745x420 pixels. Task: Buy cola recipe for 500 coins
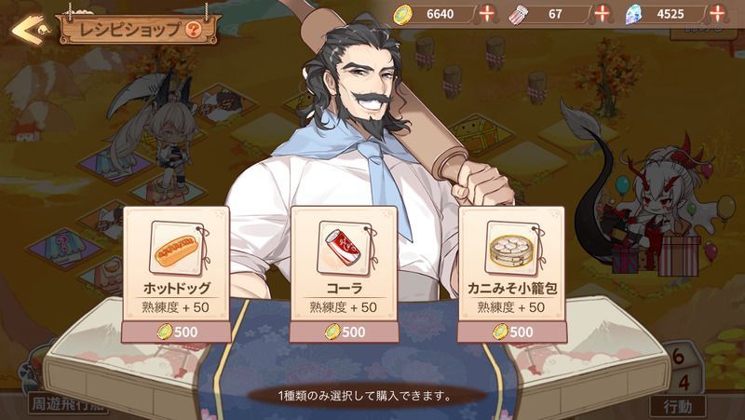344,332
